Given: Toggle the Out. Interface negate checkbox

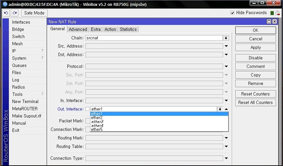Looking at the screenshot, I should (87, 109).
